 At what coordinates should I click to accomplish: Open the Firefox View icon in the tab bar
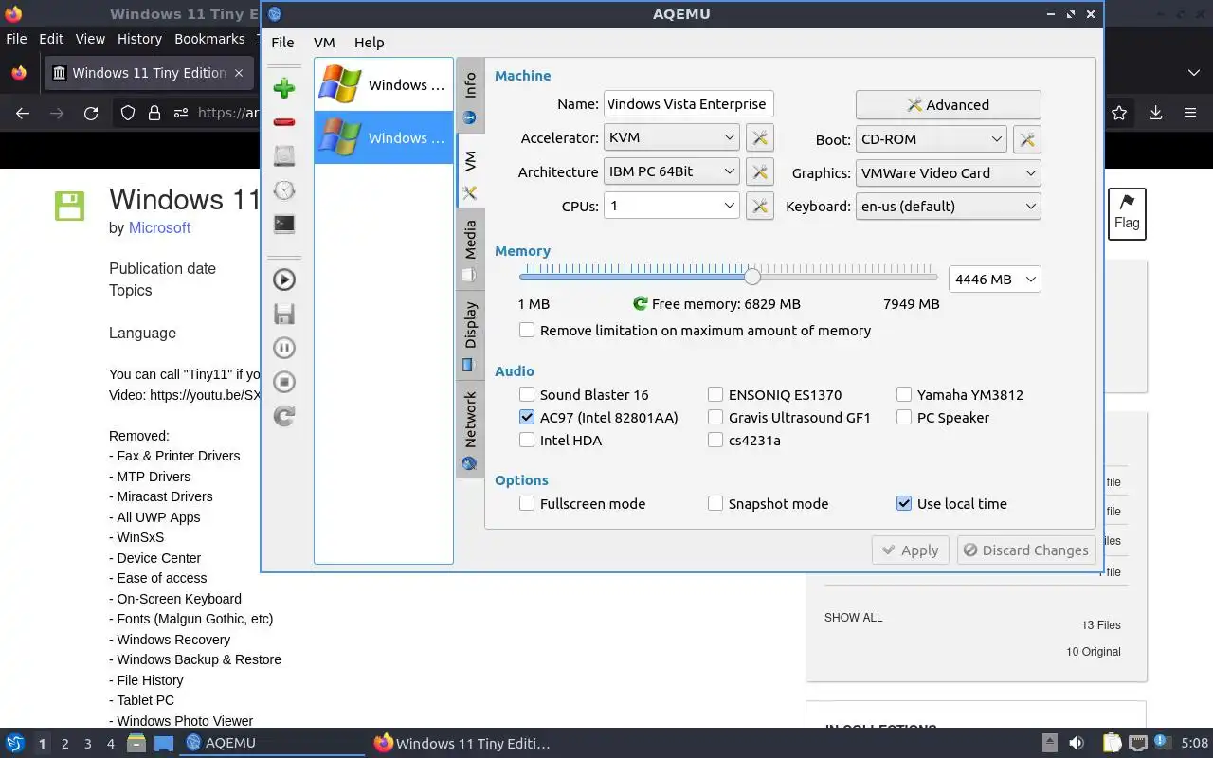[19, 73]
